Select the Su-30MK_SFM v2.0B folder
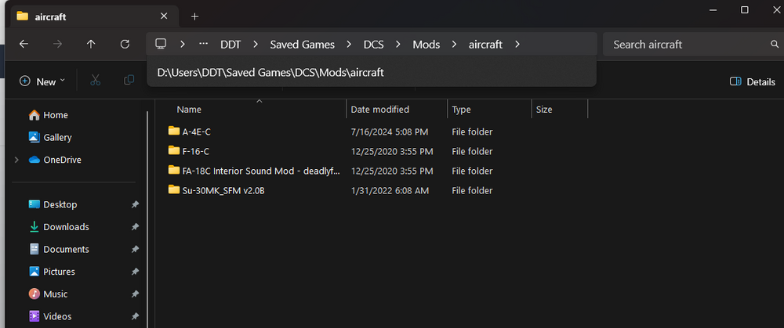This screenshot has height=328, width=784. click(223, 190)
